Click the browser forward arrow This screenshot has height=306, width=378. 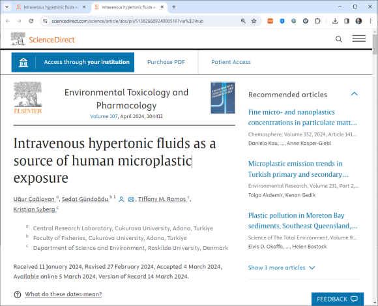tap(20, 22)
